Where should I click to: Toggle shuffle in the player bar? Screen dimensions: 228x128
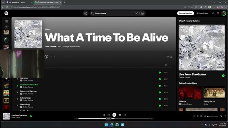pos(104,115)
